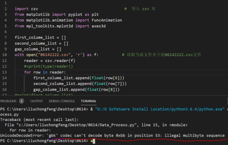Click the comment mentioning 06142222.csv on line 10
Image resolution: width=228 pixels, height=145 pixels.
[x=162, y=55]
